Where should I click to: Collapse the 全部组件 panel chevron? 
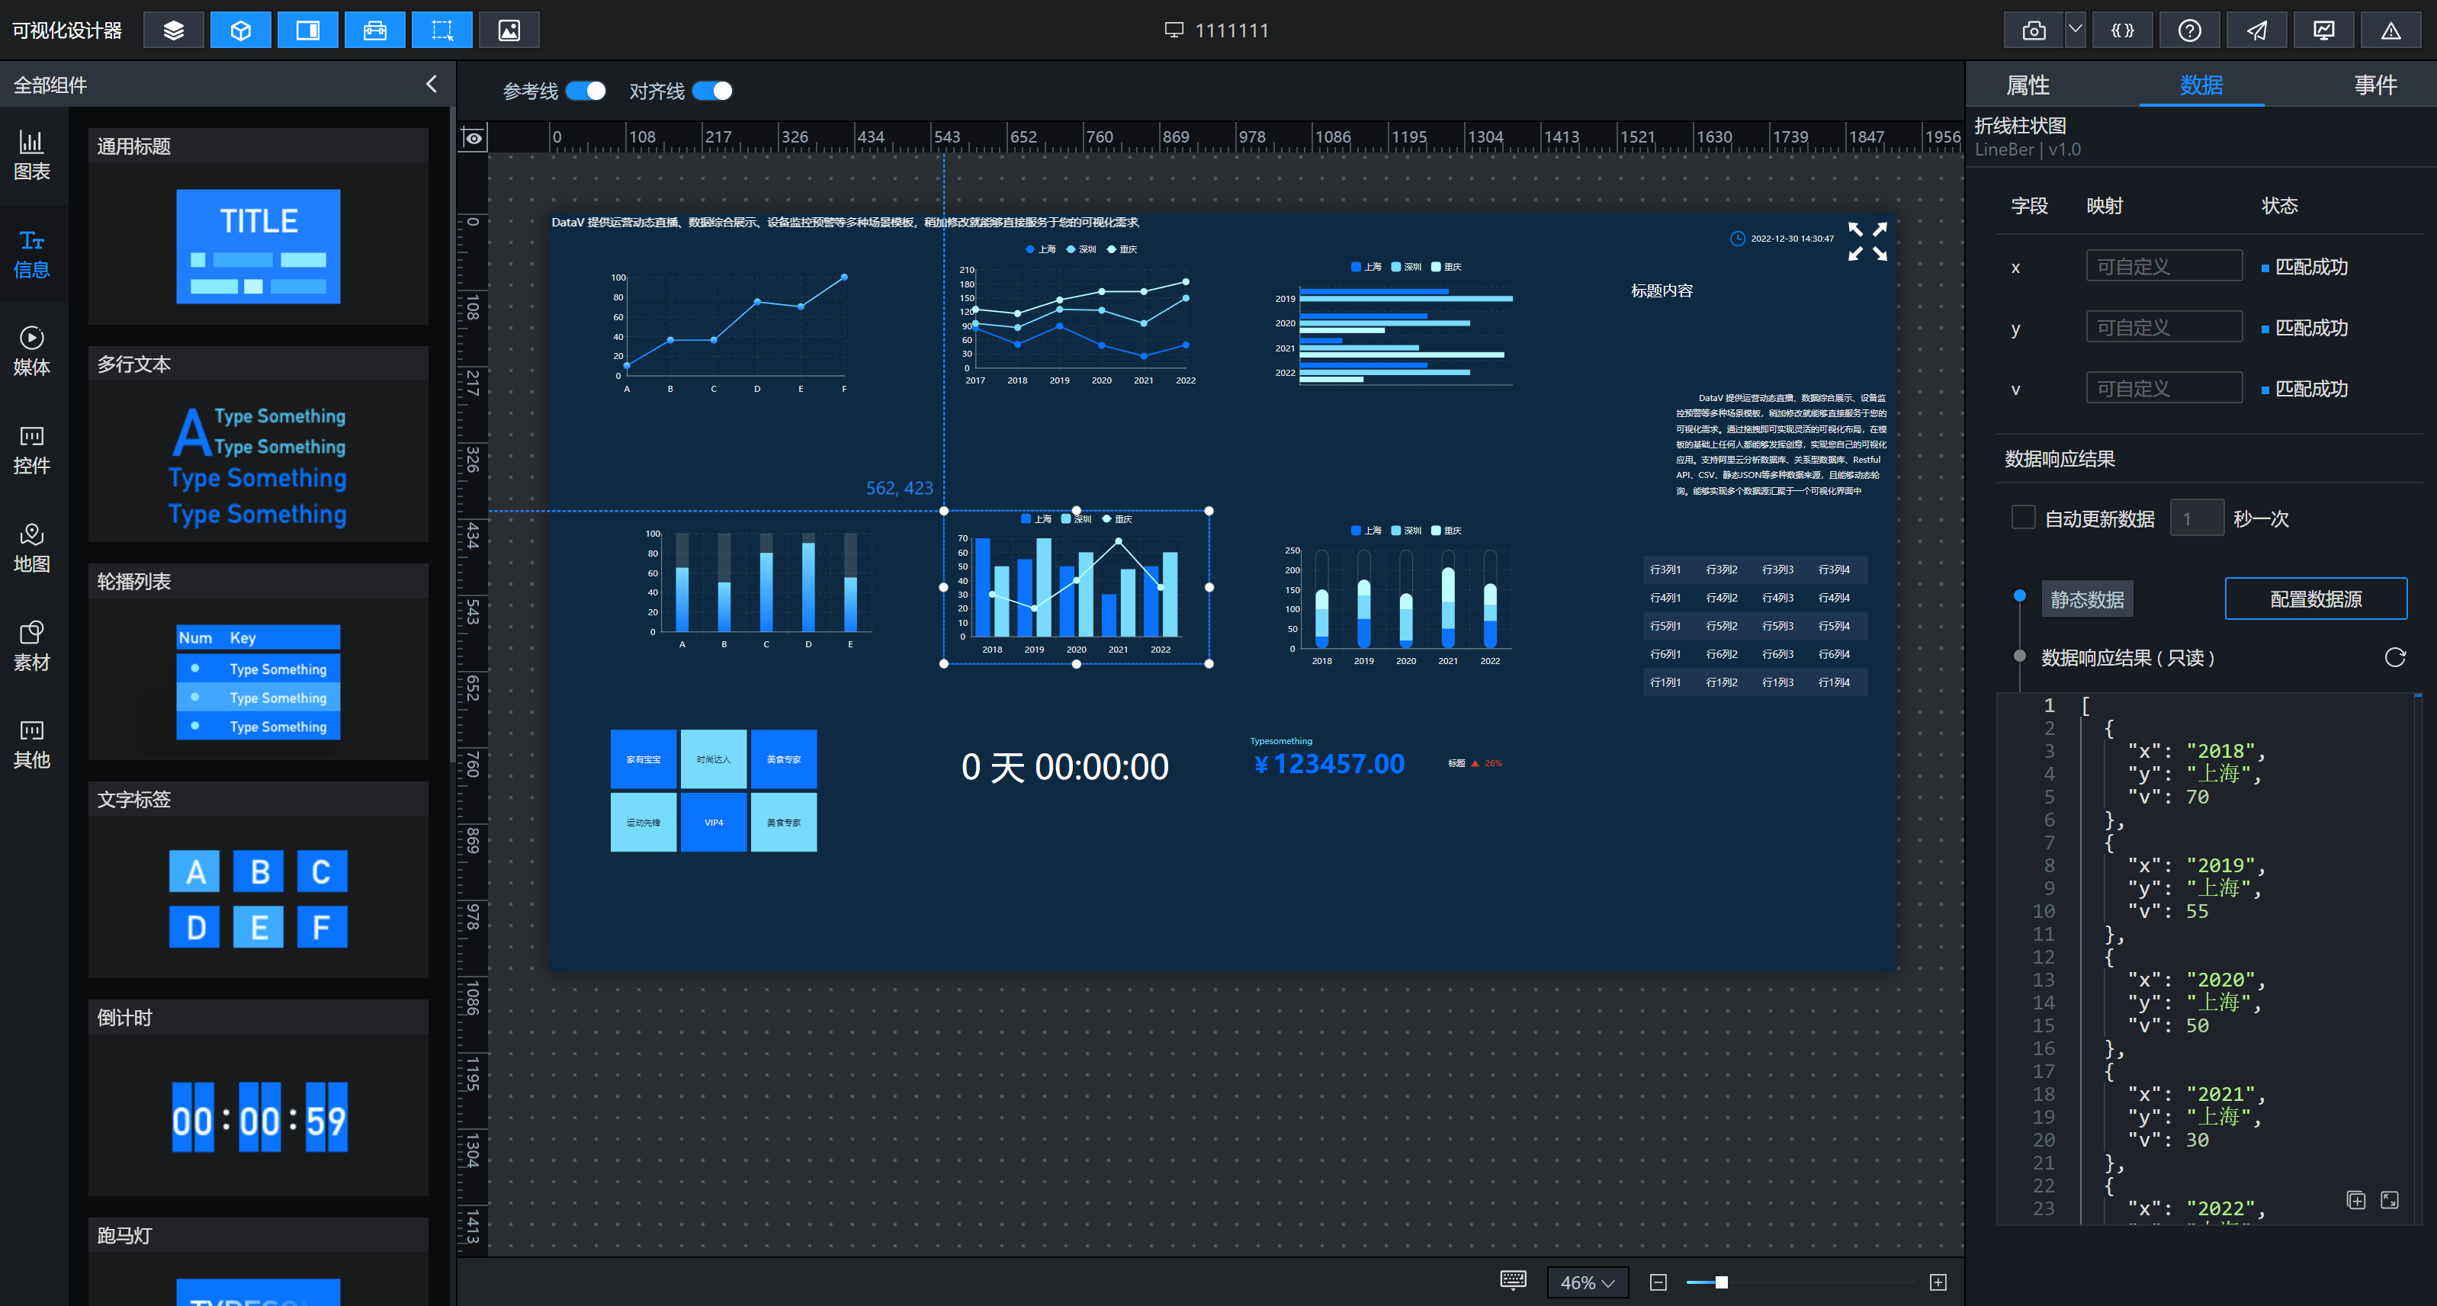(x=432, y=84)
